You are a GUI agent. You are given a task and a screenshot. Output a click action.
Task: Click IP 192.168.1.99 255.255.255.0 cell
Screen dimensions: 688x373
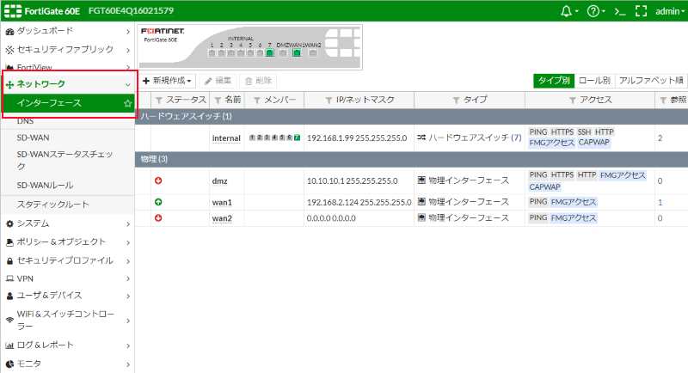coord(357,138)
